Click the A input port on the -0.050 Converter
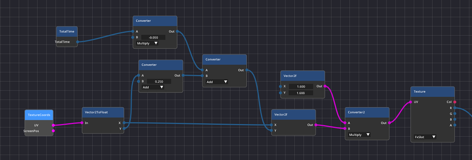472x160 pixels. [x=133, y=31]
